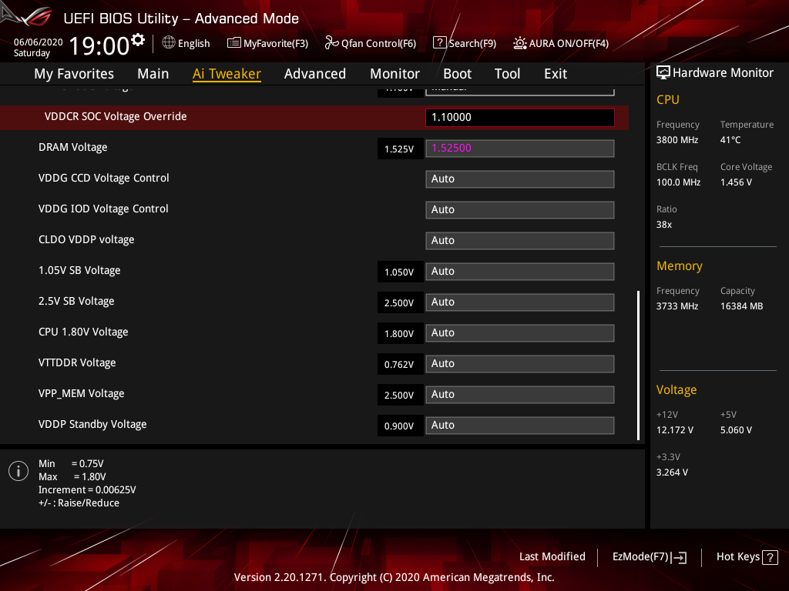Switch to the Main tab
789x591 pixels.
[x=153, y=74]
